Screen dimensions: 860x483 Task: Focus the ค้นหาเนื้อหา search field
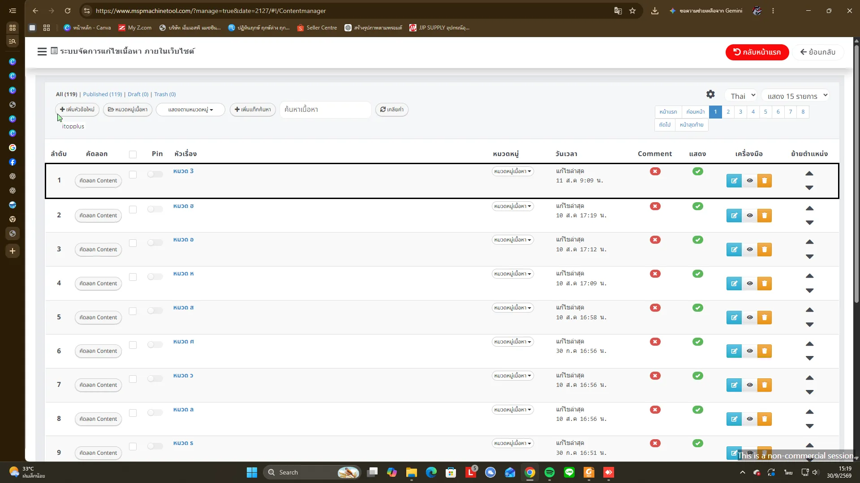pos(325,110)
